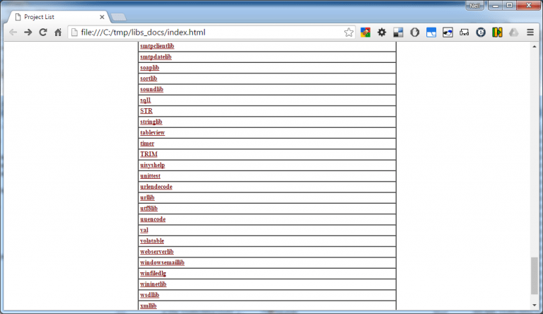Open the smtpdatelib link
The image size is (543, 314).
pyautogui.click(x=156, y=57)
